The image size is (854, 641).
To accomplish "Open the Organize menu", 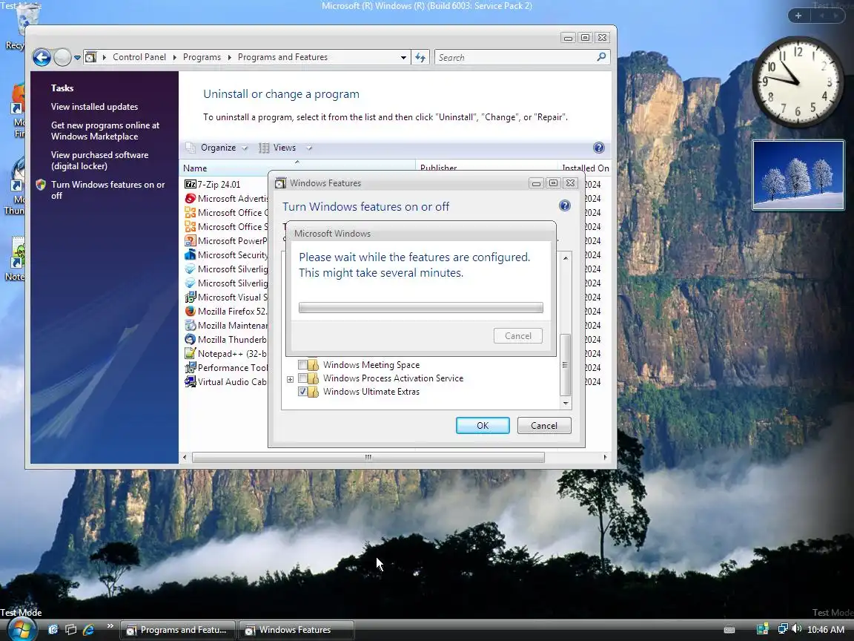I will pyautogui.click(x=218, y=148).
